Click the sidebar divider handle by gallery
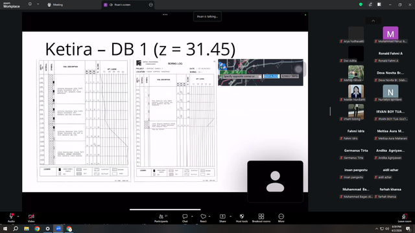This screenshot has height=233, width=415. click(330, 111)
